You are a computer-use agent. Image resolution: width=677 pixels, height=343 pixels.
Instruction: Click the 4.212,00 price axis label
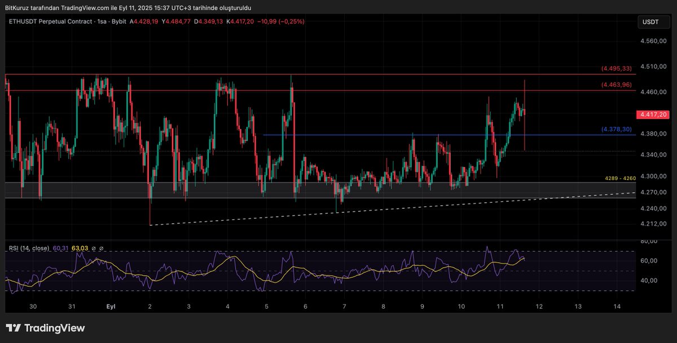pyautogui.click(x=653, y=224)
